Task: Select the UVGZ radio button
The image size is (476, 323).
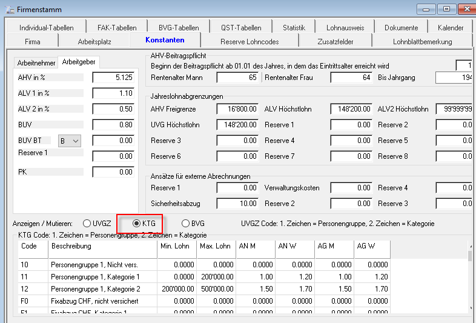Action: 87,224
